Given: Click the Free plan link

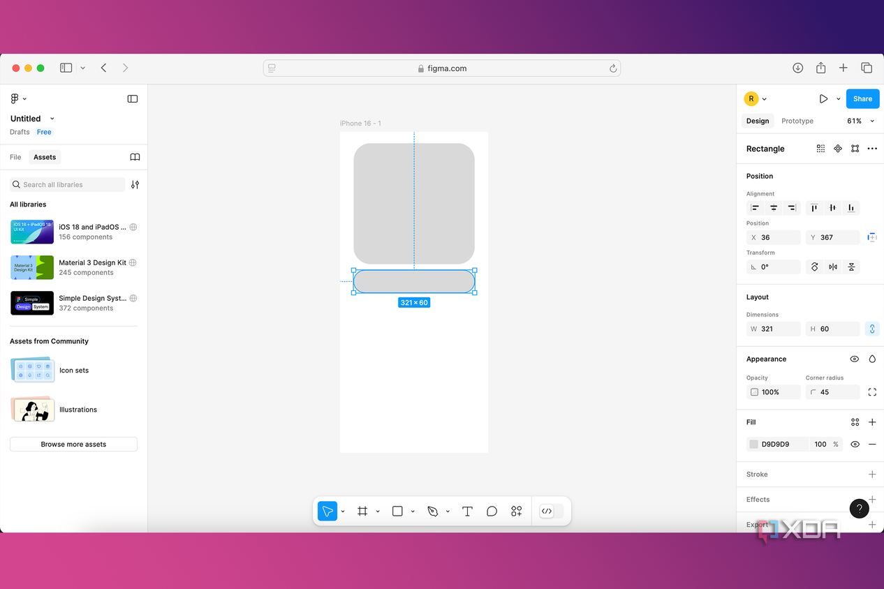Looking at the screenshot, I should (x=44, y=132).
